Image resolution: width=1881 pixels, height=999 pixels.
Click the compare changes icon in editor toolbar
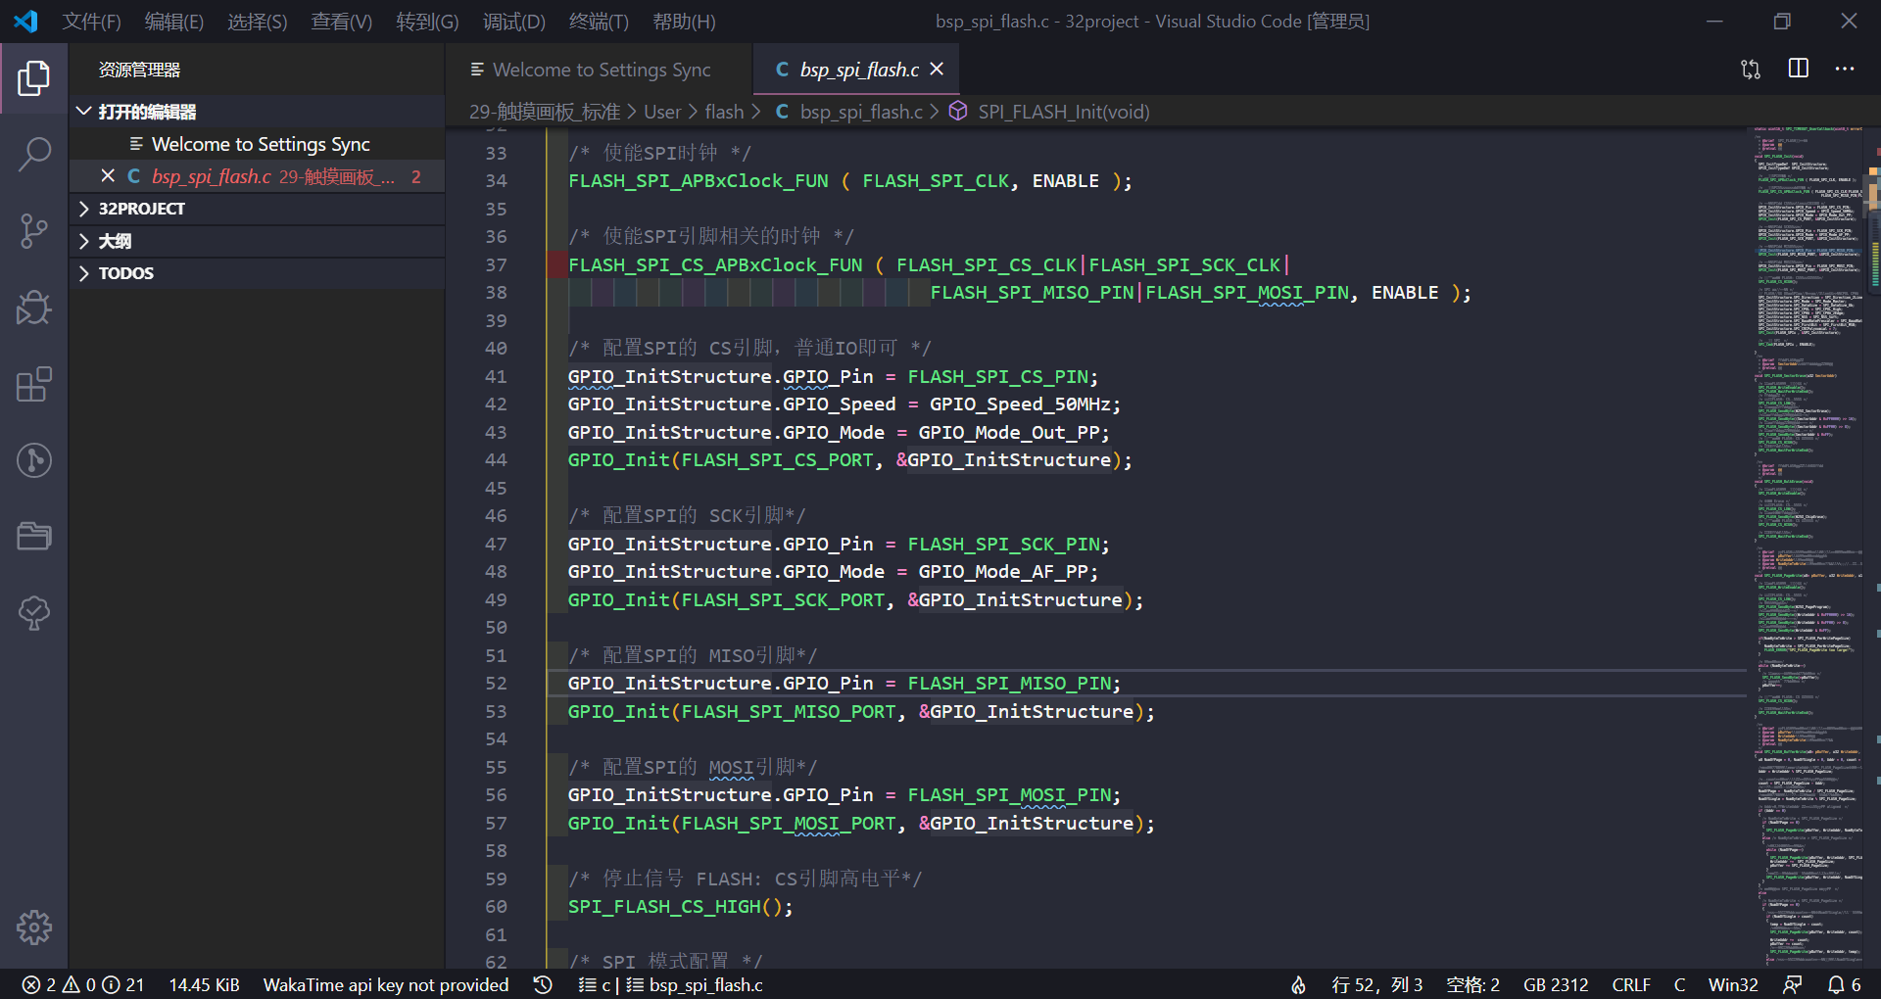[1751, 70]
